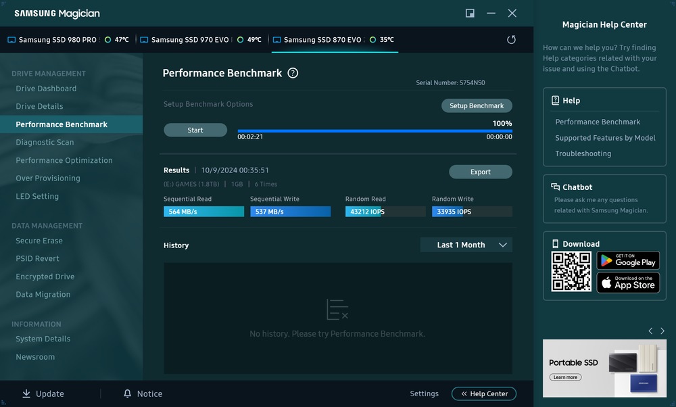This screenshot has height=407, width=676.
Task: Click the Samsung SSD 970 EVO drive icon
Action: click(x=145, y=40)
